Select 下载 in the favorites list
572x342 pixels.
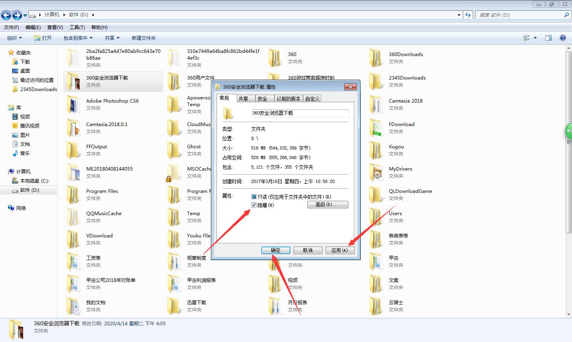click(x=25, y=62)
